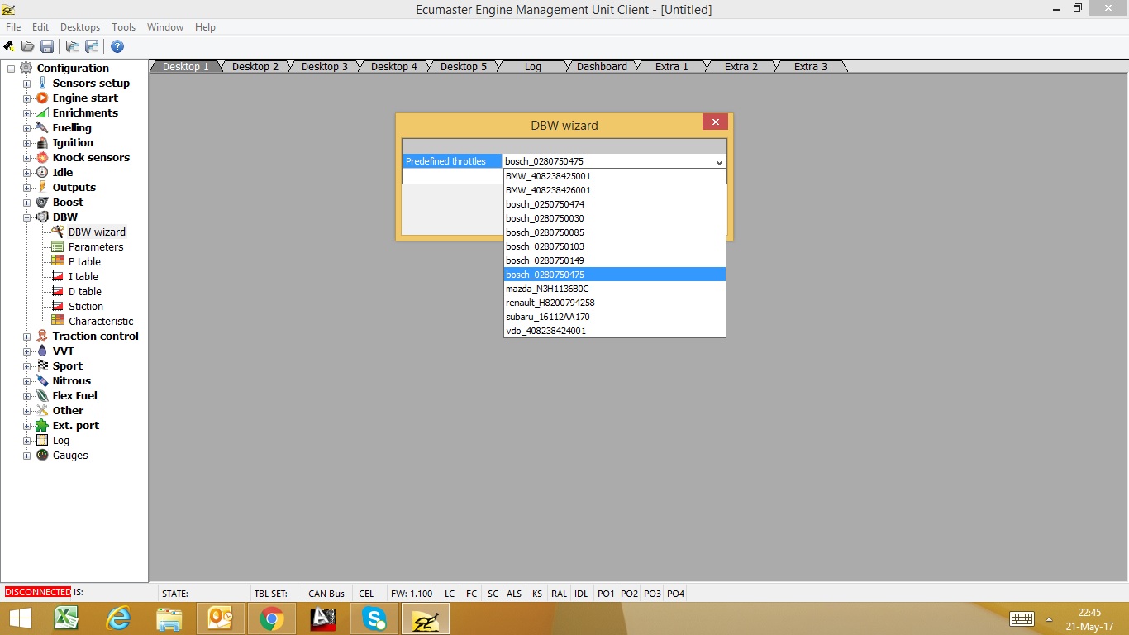Screen dimensions: 1129x635
Task: Click the open project folder icon
Action: pyautogui.click(x=28, y=46)
